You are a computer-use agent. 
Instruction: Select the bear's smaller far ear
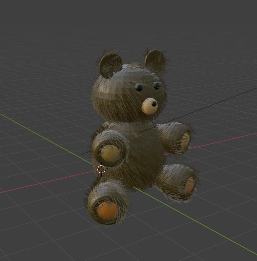(x=155, y=60)
